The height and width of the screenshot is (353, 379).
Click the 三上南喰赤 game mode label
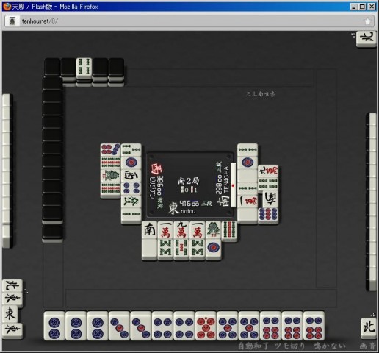coord(260,94)
